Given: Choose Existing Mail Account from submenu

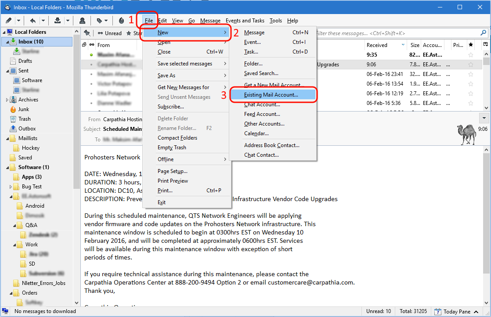Looking at the screenshot, I should pos(273,95).
